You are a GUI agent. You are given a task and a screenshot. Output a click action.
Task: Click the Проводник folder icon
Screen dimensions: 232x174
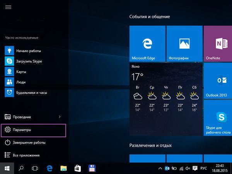pyautogui.click(x=8, y=117)
